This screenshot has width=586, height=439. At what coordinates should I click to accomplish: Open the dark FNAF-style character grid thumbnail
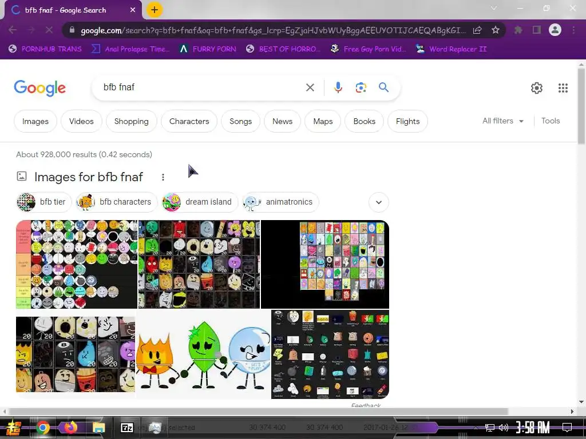tap(199, 264)
